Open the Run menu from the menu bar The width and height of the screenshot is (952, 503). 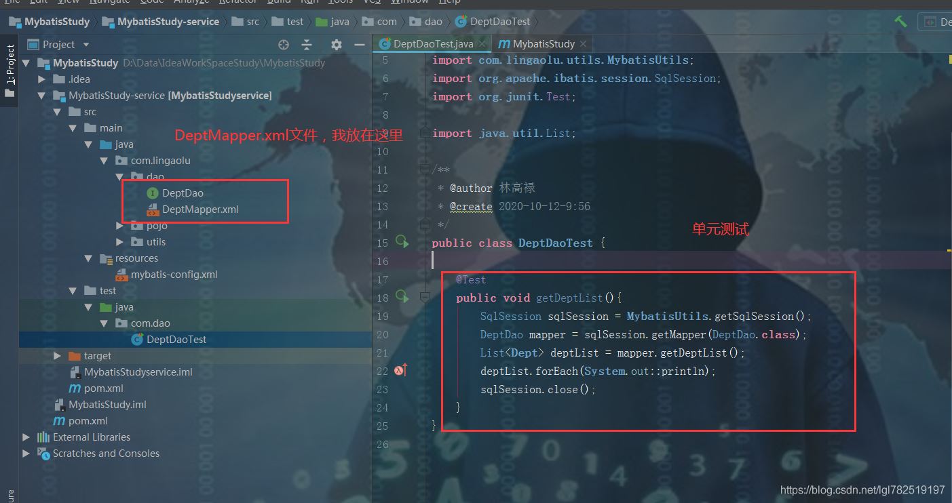[309, 2]
